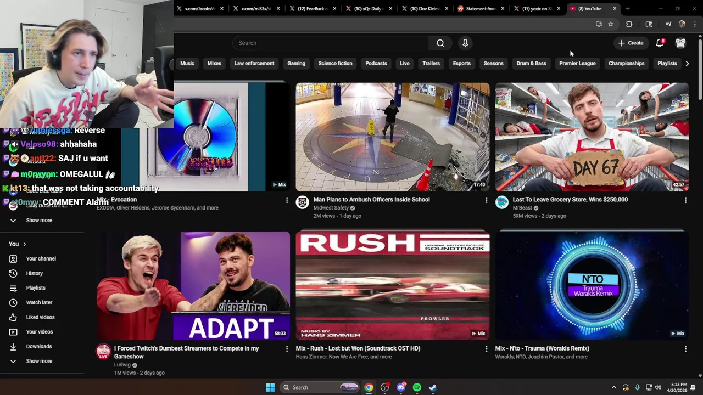Select the Esports filter chip
This screenshot has width=703, height=395.
click(x=462, y=63)
